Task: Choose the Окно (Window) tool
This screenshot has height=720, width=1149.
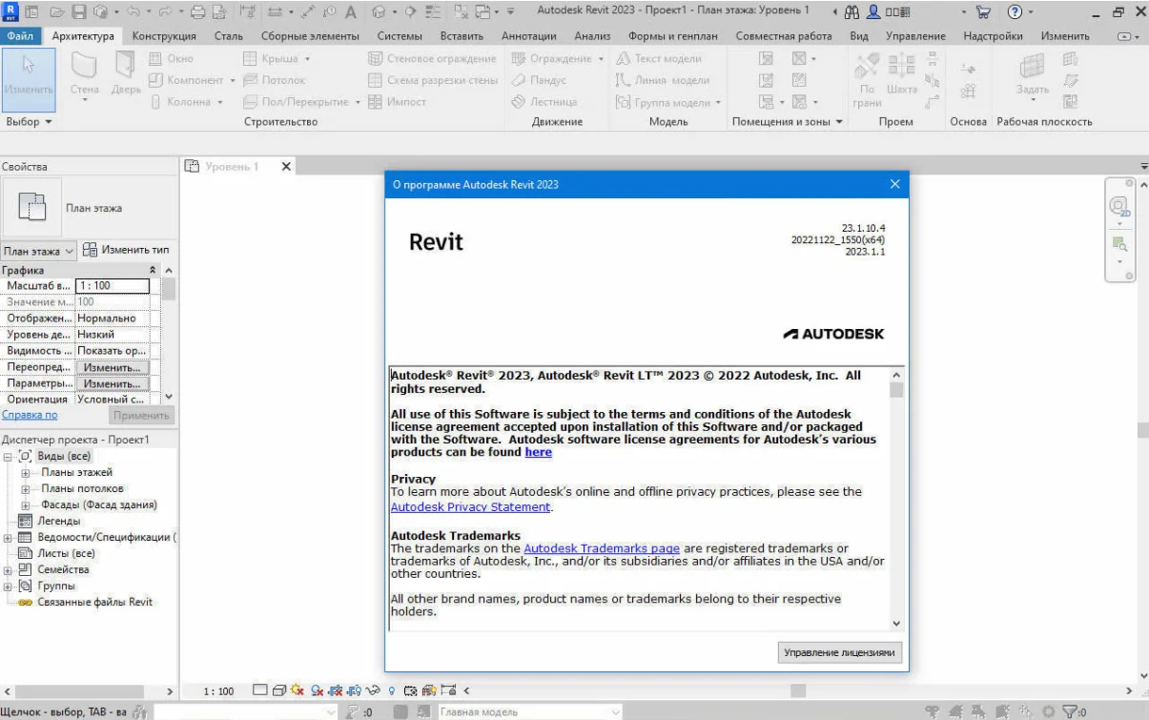Action: pyautogui.click(x=172, y=59)
